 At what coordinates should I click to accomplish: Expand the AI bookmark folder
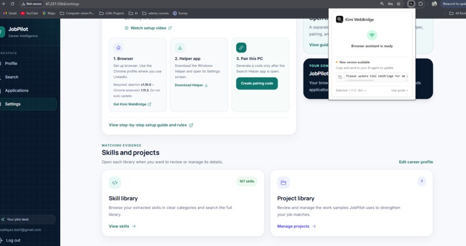[x=133, y=13]
